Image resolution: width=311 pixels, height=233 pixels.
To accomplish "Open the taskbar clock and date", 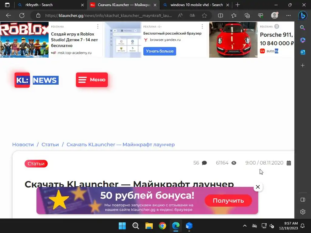I will (x=289, y=226).
